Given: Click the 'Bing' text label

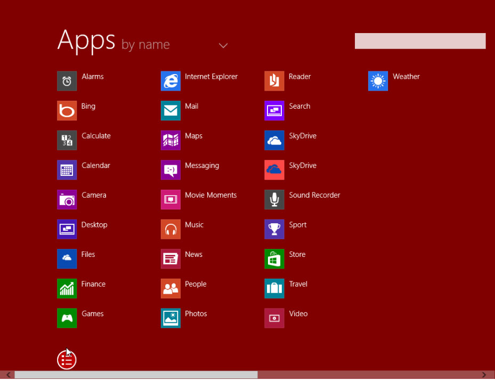Looking at the screenshot, I should [x=88, y=107].
